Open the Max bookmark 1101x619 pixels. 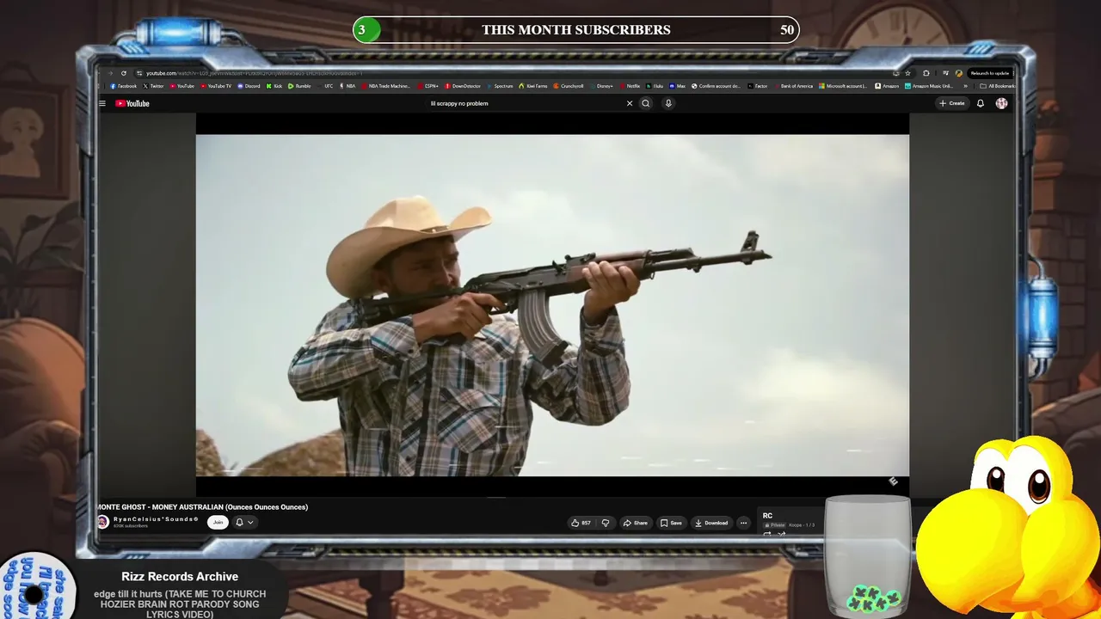(679, 86)
